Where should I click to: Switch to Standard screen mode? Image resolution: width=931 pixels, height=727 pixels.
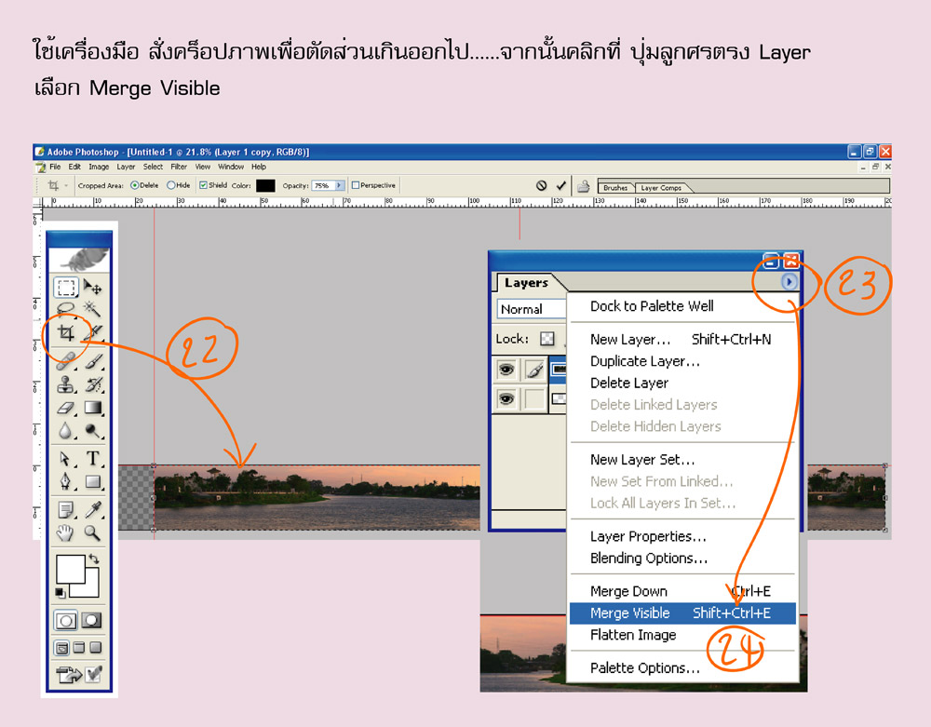(61, 648)
